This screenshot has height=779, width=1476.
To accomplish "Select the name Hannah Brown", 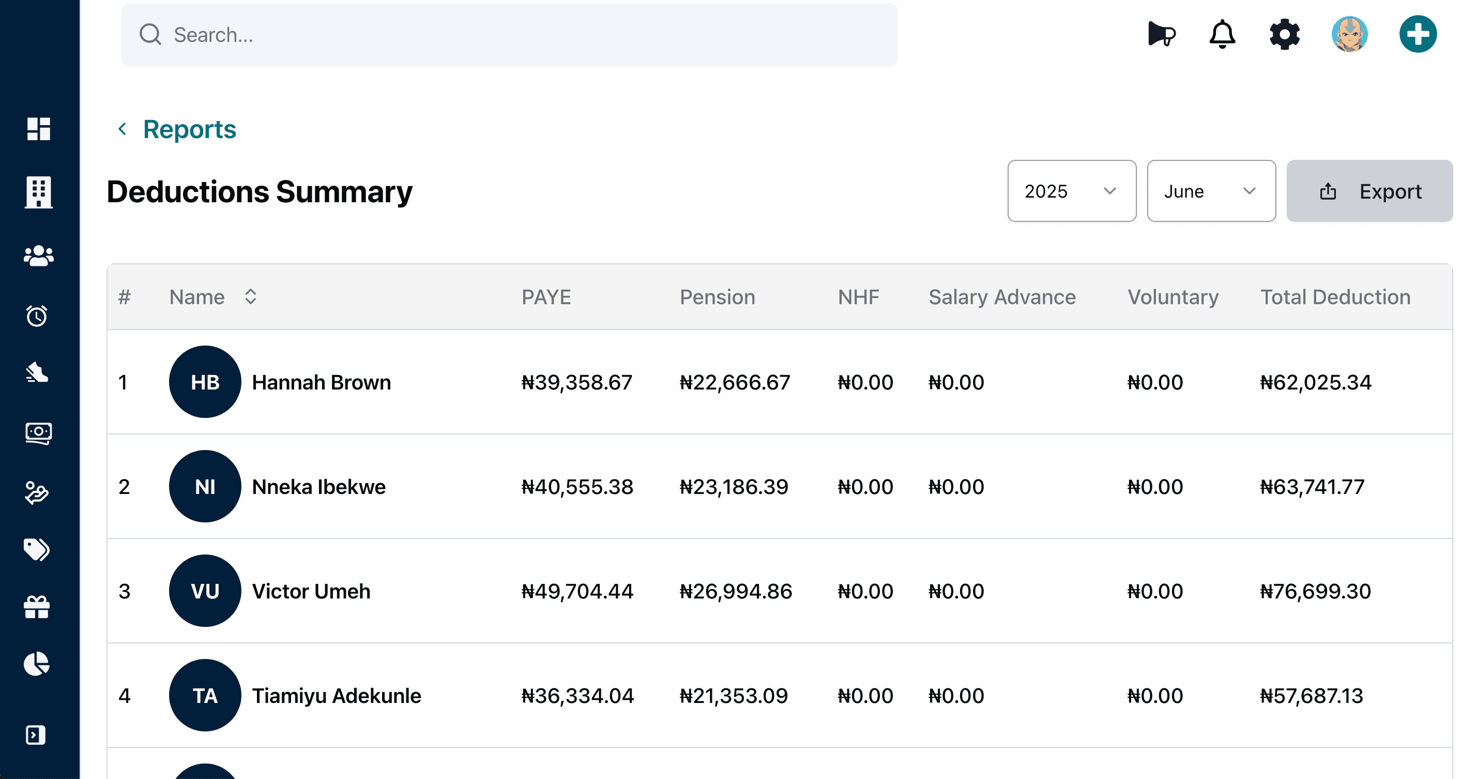I will click(x=322, y=382).
